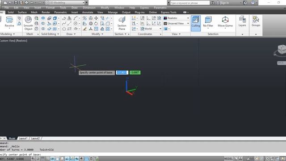Open the Unsaved View dropdown

coord(177,23)
